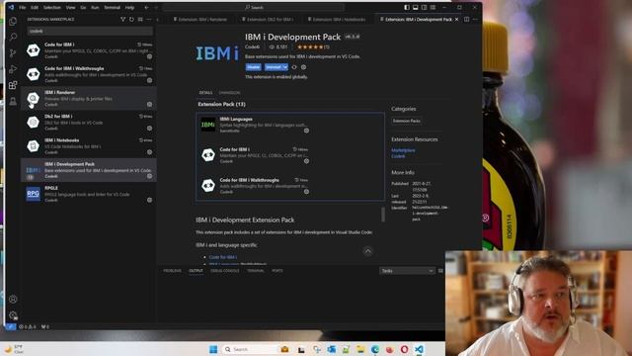
Task: Clear extensions search results icon
Action: point(140,20)
